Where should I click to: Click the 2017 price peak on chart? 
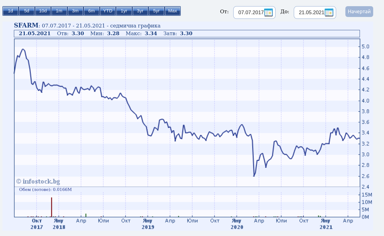pyautogui.click(x=23, y=49)
